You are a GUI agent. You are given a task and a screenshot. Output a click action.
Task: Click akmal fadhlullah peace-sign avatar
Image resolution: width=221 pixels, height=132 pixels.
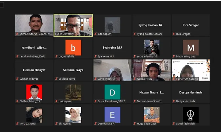[x=191, y=115]
